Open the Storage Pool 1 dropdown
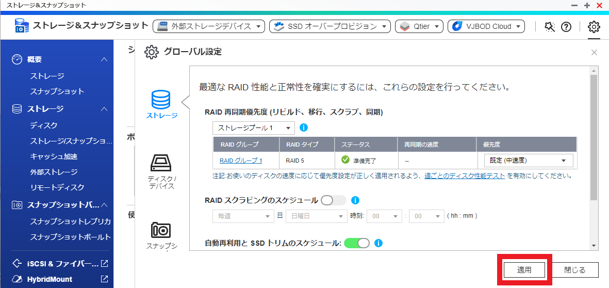This screenshot has width=609, height=288. [x=253, y=127]
